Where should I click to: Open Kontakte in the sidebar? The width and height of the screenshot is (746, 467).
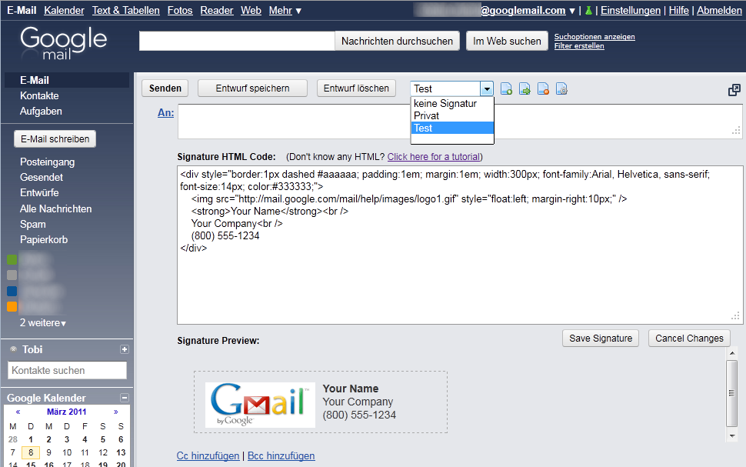tap(39, 95)
